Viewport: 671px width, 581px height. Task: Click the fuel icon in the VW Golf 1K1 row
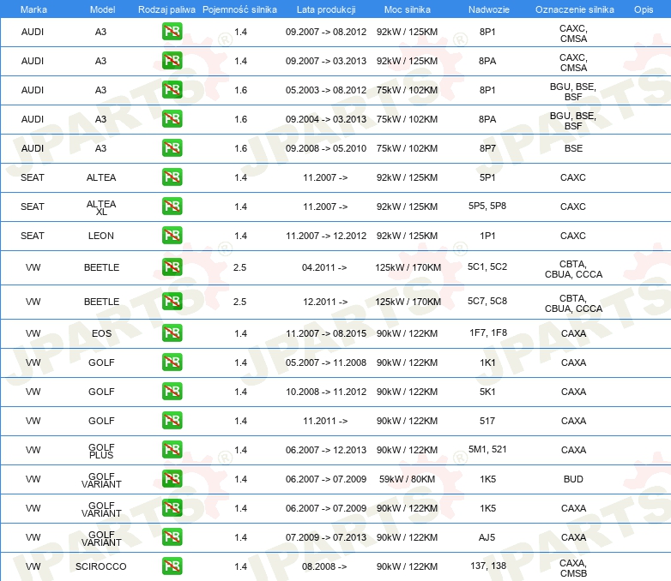tap(172, 362)
